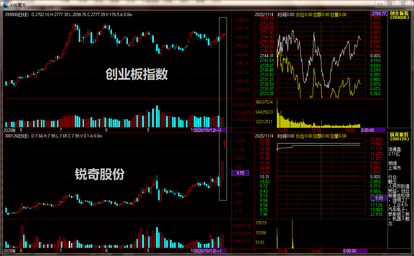Click the 地域 上海市 info text
Viewport: 414px width, 256px height.
[x=395, y=165]
